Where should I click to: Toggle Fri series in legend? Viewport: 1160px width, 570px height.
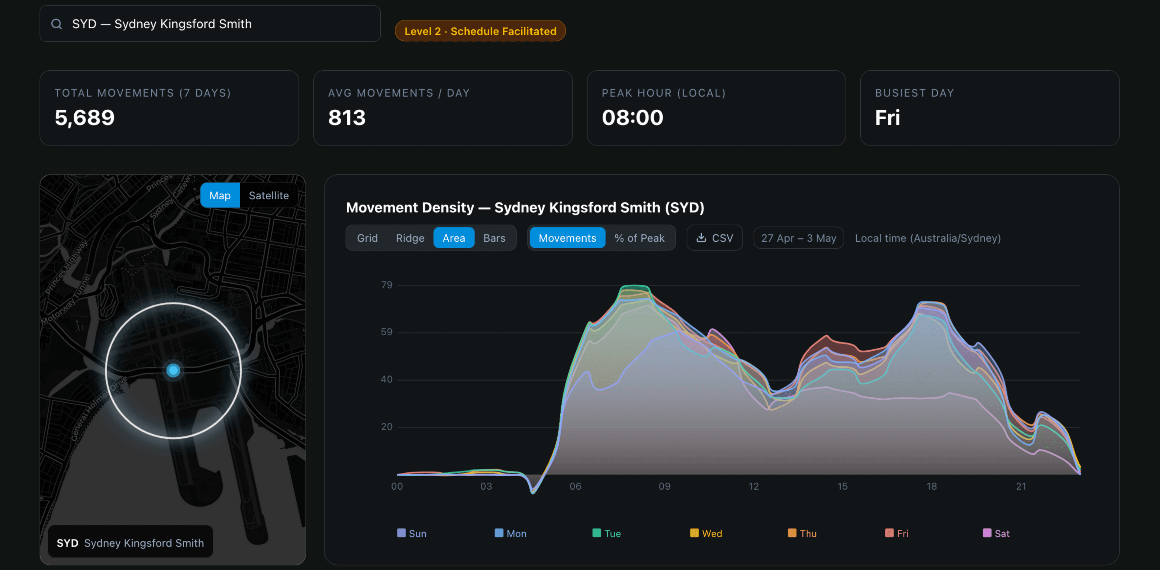click(x=897, y=533)
